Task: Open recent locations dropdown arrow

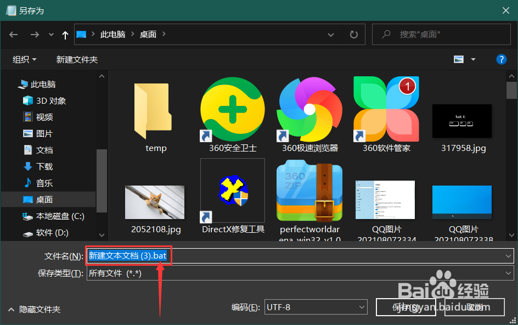Action: point(51,35)
